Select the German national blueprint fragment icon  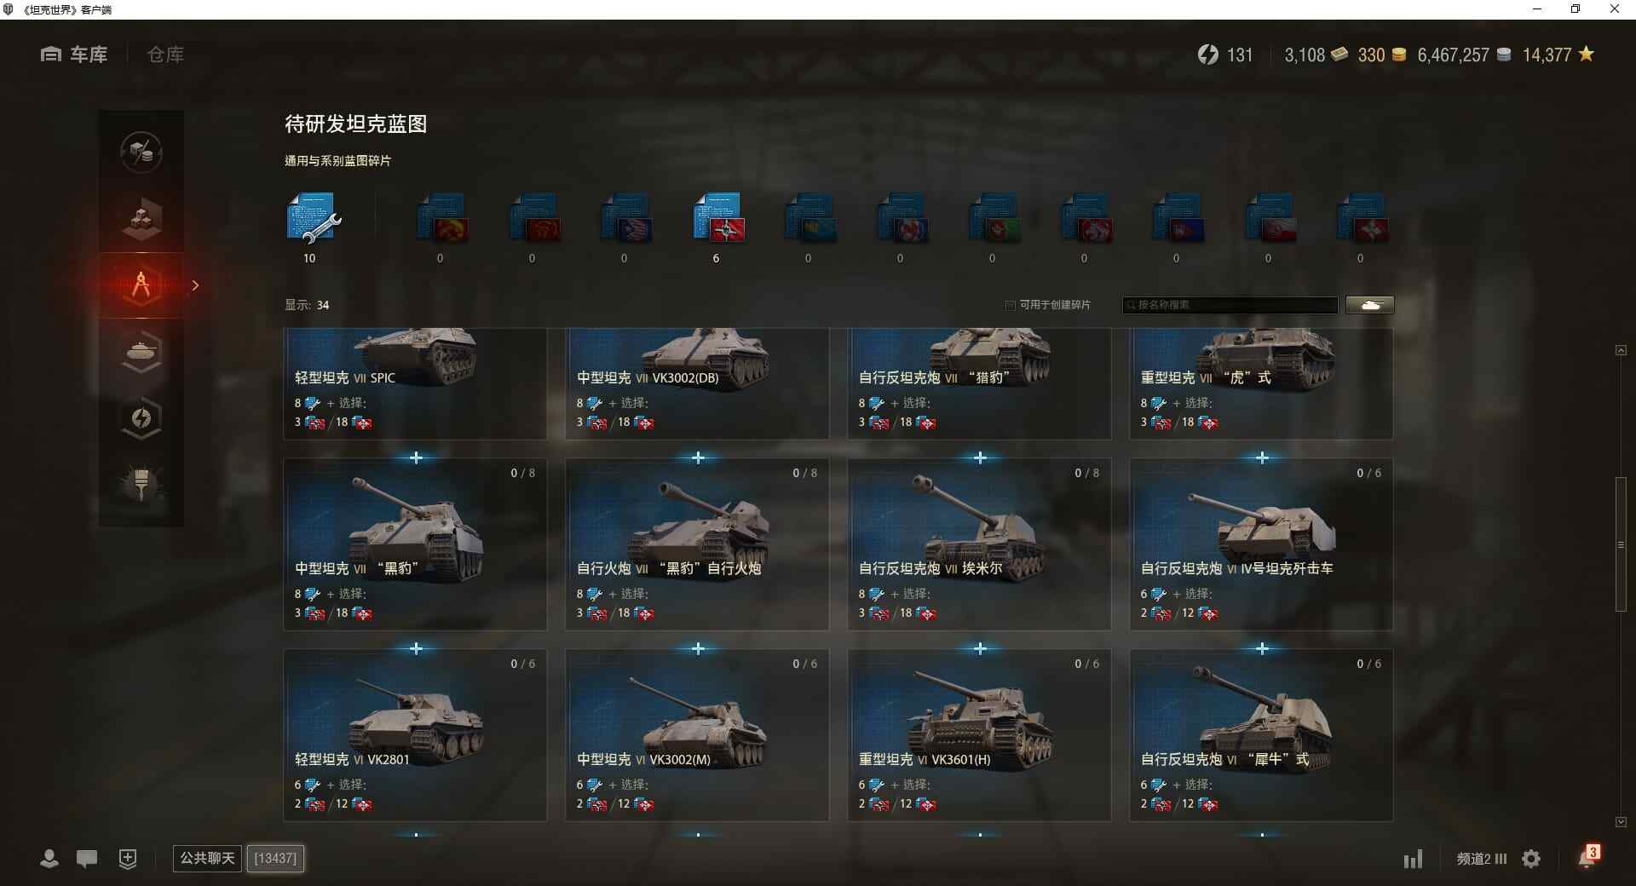(x=717, y=218)
